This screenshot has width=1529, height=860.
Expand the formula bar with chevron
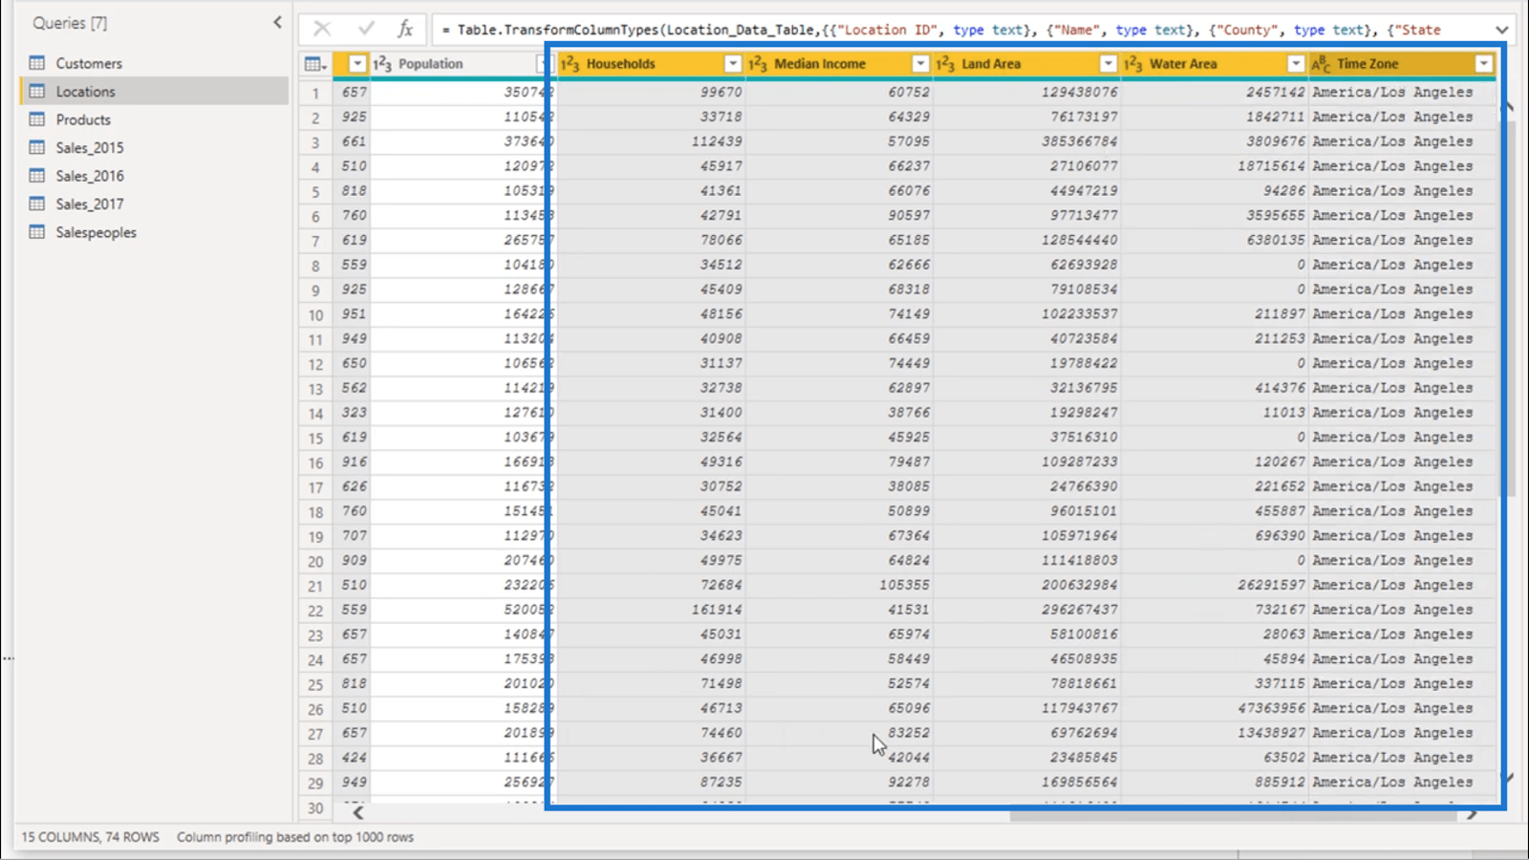coord(1501,30)
